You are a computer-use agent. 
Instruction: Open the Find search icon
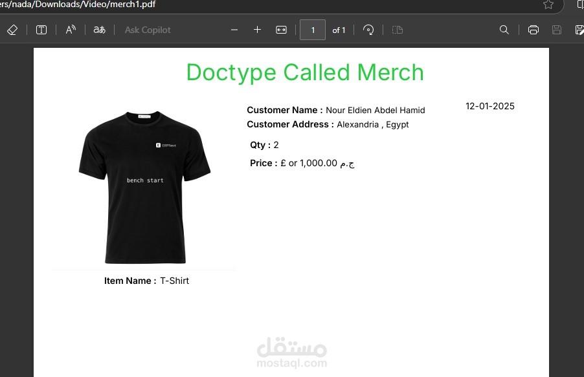[x=504, y=30]
